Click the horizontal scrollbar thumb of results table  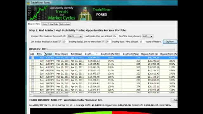pos(50,95)
